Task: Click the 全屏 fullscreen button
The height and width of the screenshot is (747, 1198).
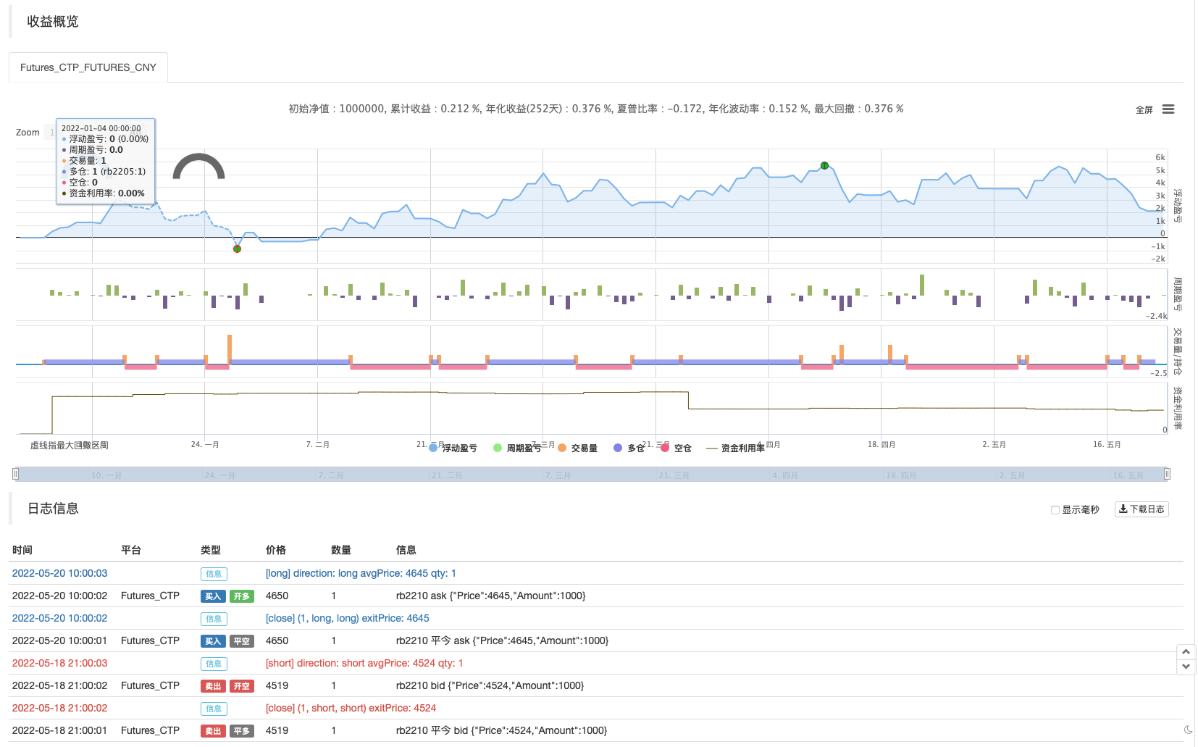Action: point(1144,110)
